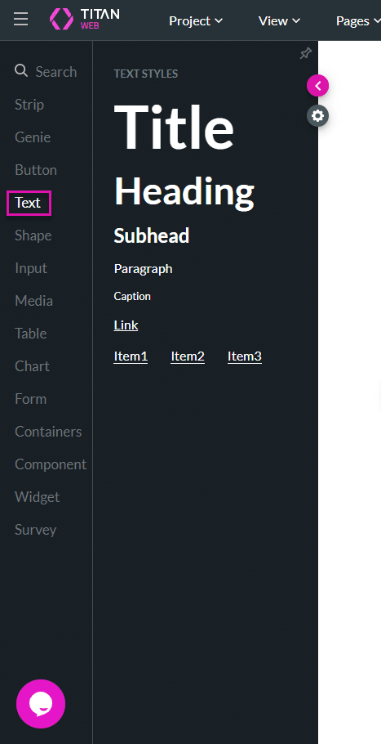Open the Form elements category

point(31,399)
